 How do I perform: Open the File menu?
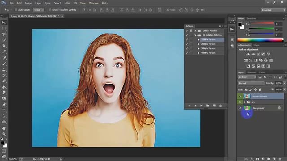pyautogui.click(x=12, y=3)
